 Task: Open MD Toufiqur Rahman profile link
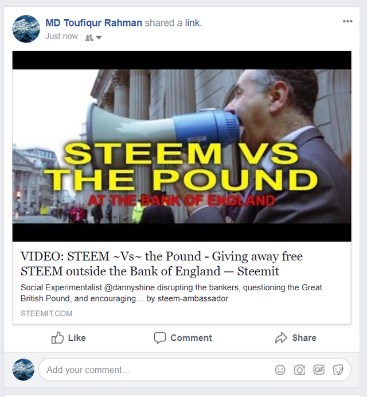93,23
